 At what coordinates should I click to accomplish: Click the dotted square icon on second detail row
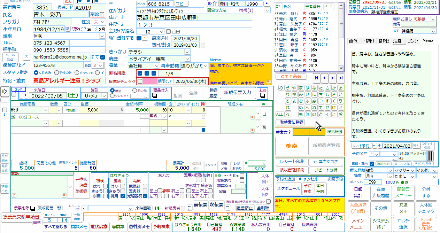click(x=264, y=127)
